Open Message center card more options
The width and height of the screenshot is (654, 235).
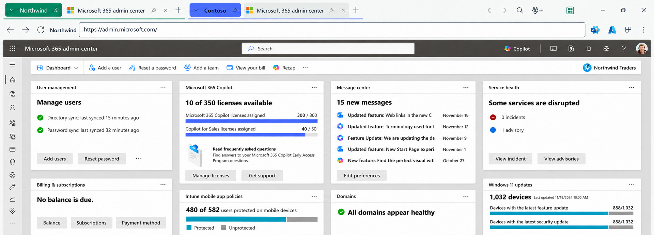point(466,87)
